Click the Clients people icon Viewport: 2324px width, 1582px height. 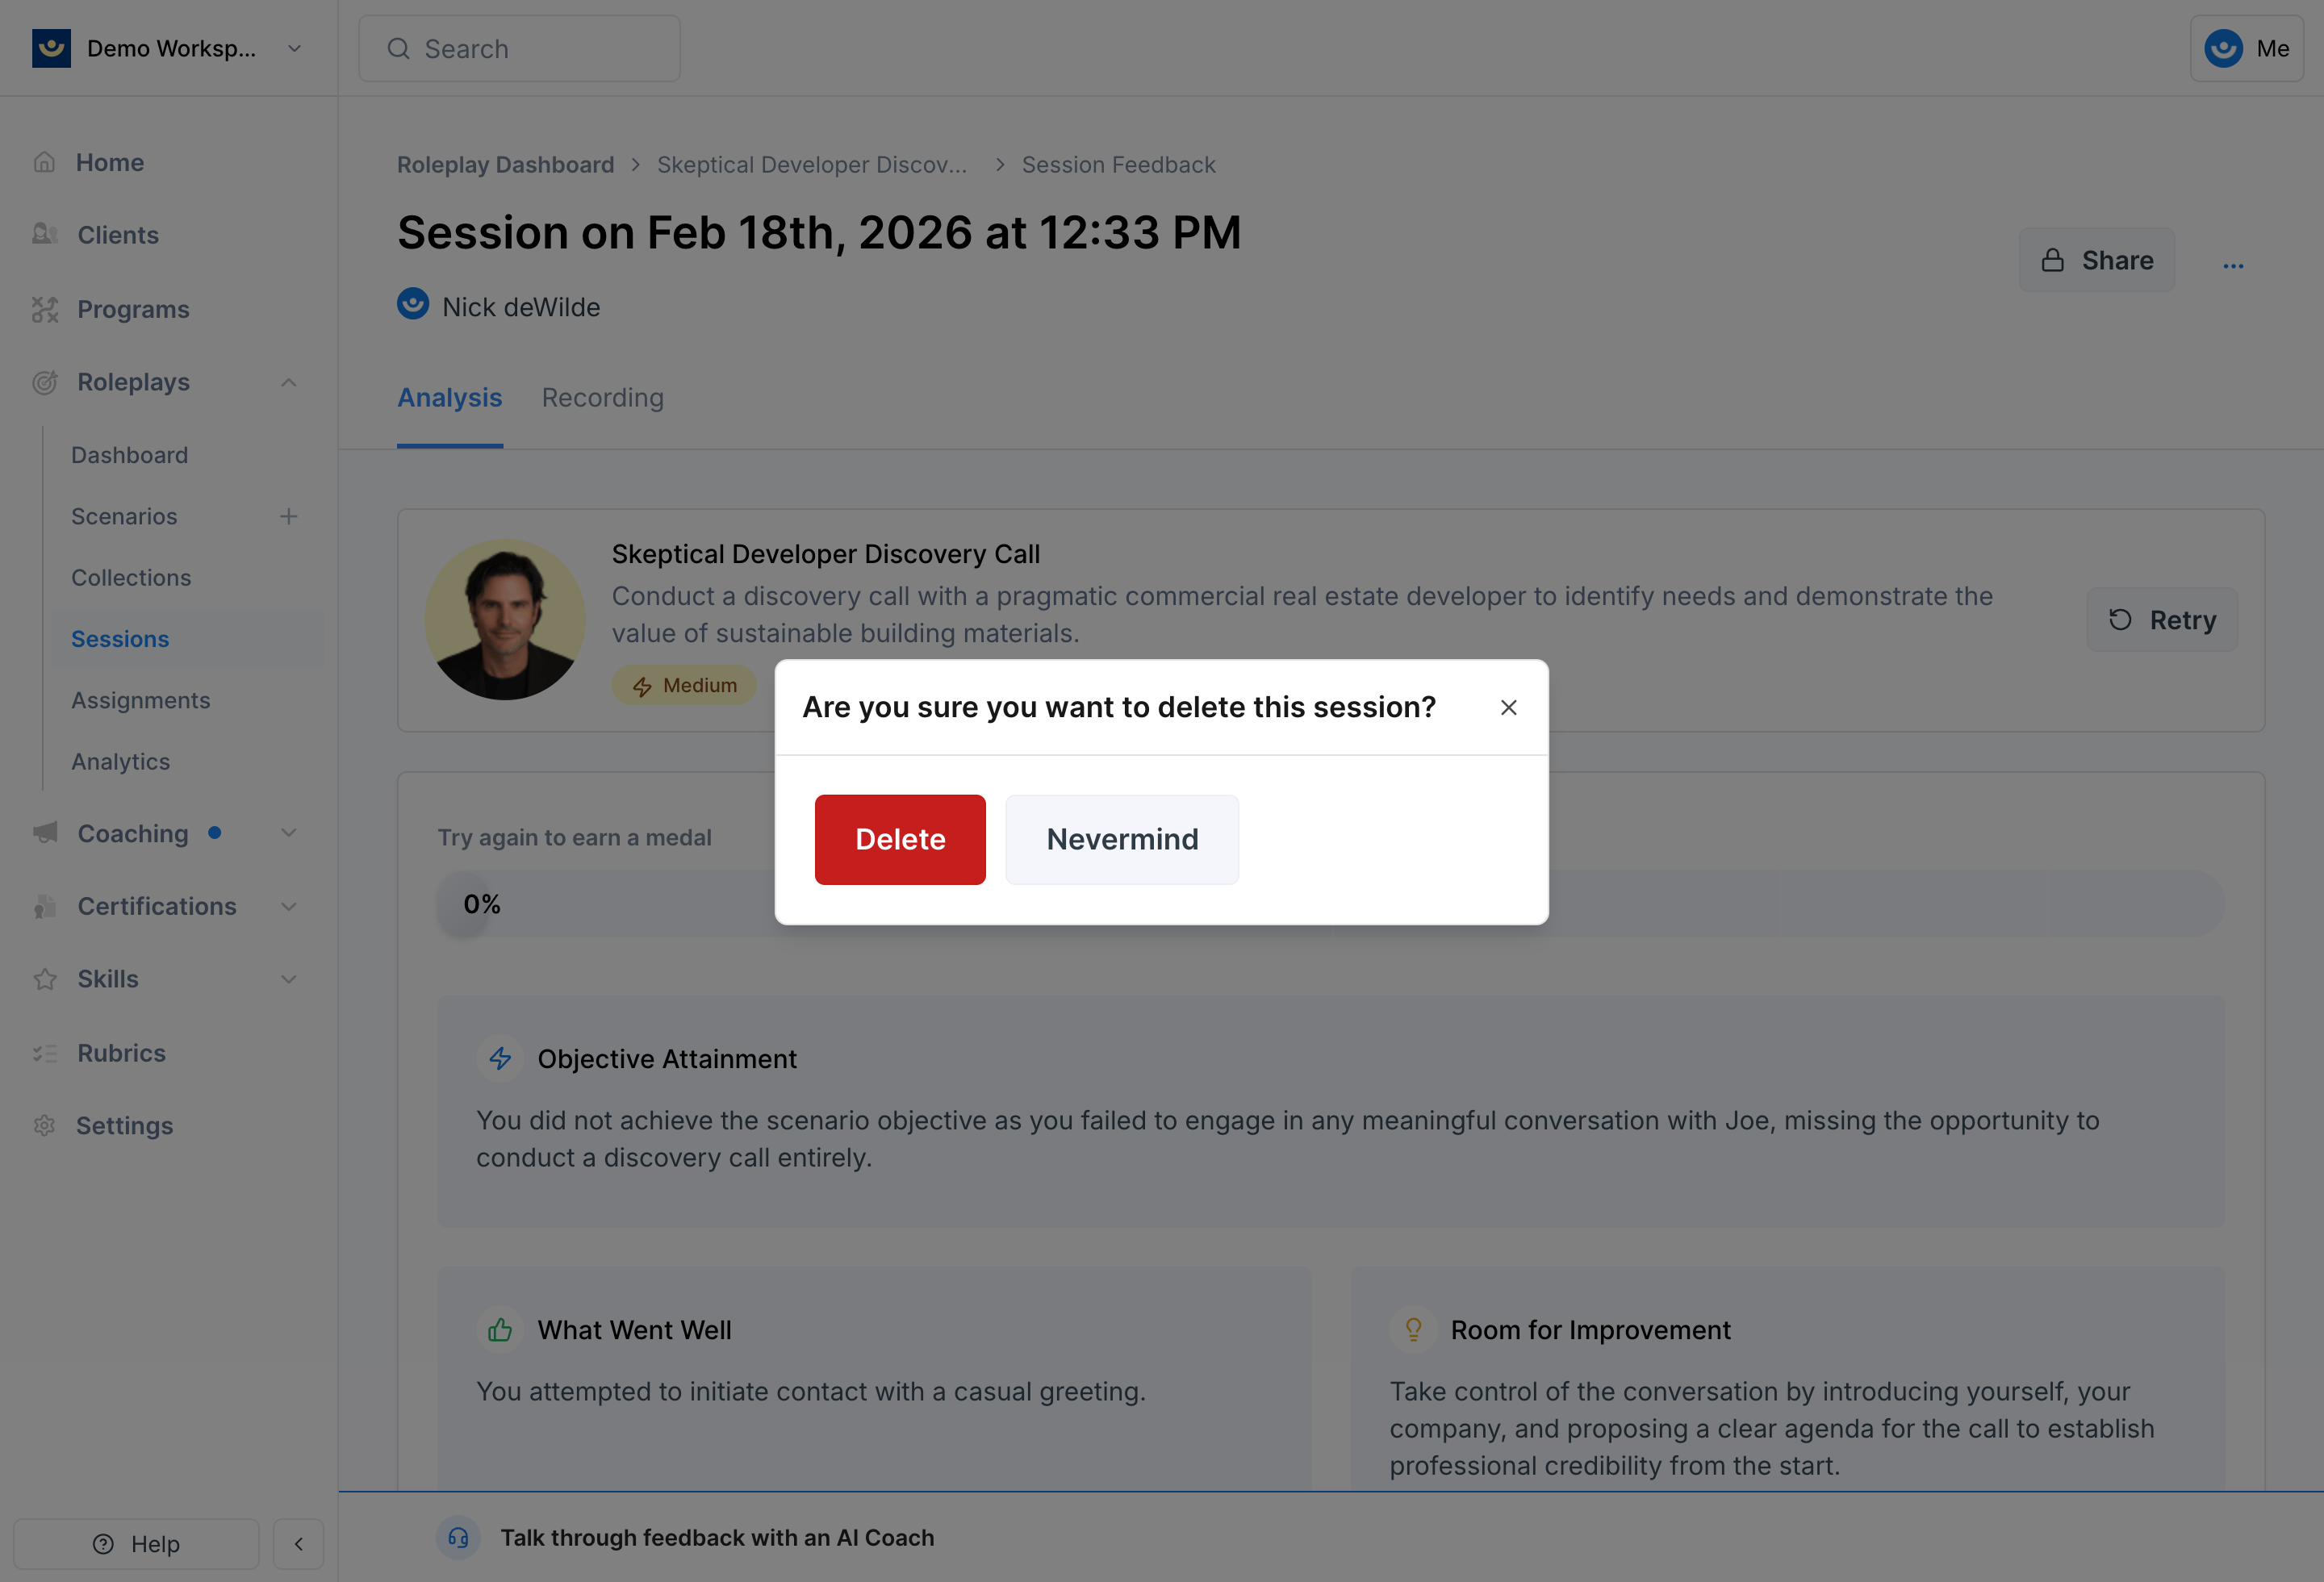tap(45, 234)
